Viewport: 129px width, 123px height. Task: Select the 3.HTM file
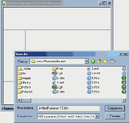point(93,73)
